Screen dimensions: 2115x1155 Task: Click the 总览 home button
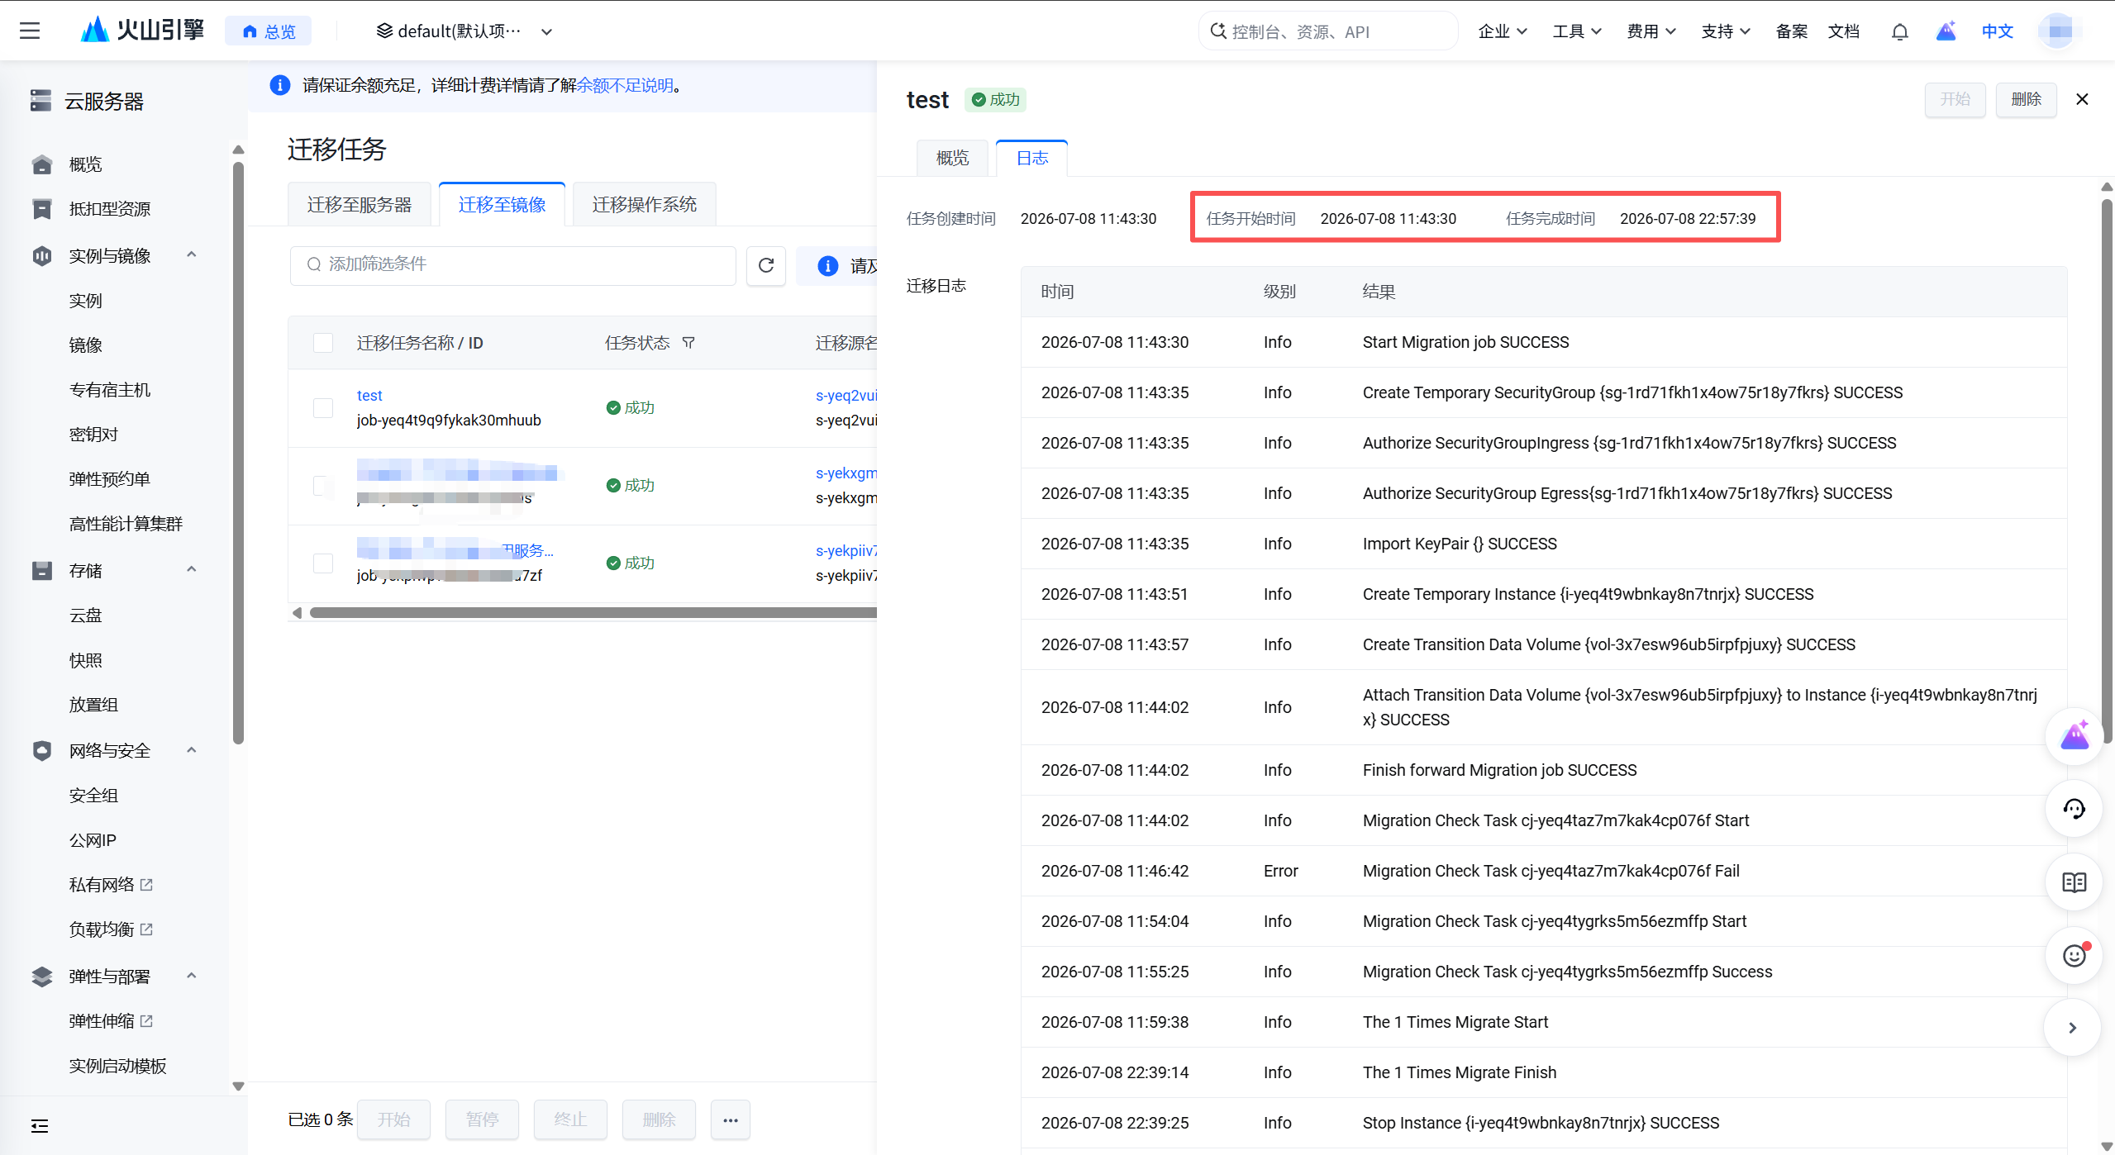click(269, 31)
